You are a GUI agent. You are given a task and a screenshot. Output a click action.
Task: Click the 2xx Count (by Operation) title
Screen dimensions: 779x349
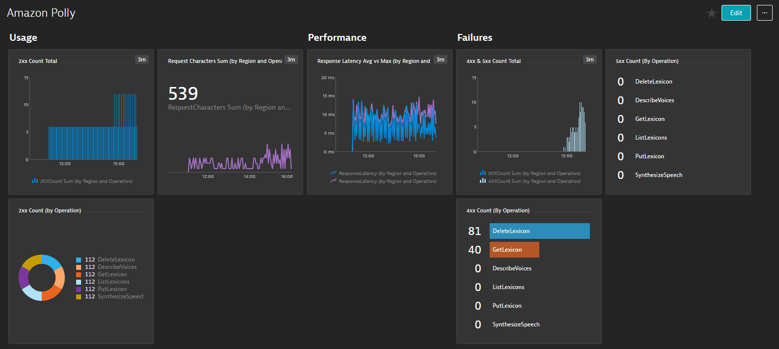tap(50, 210)
